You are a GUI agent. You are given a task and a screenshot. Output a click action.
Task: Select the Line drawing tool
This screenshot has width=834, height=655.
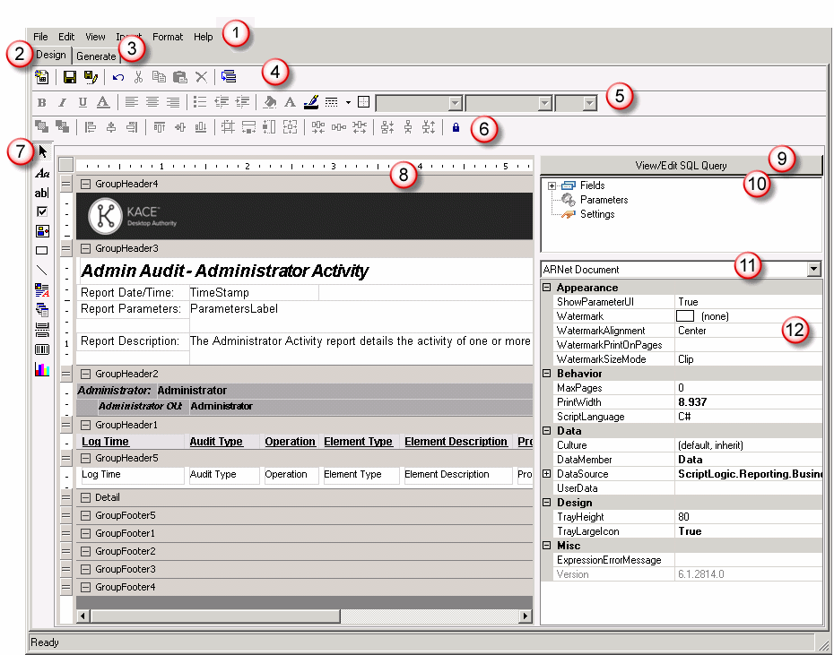[42, 270]
